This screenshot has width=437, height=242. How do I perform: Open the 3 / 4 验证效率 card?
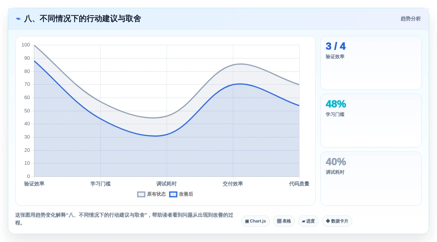point(371,63)
